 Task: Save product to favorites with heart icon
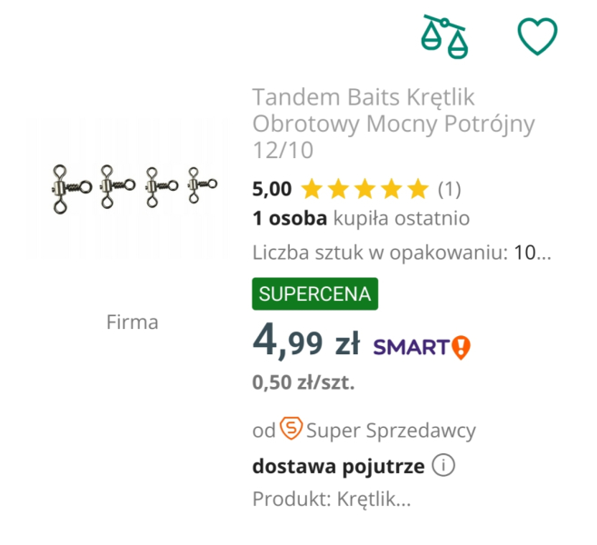[537, 35]
